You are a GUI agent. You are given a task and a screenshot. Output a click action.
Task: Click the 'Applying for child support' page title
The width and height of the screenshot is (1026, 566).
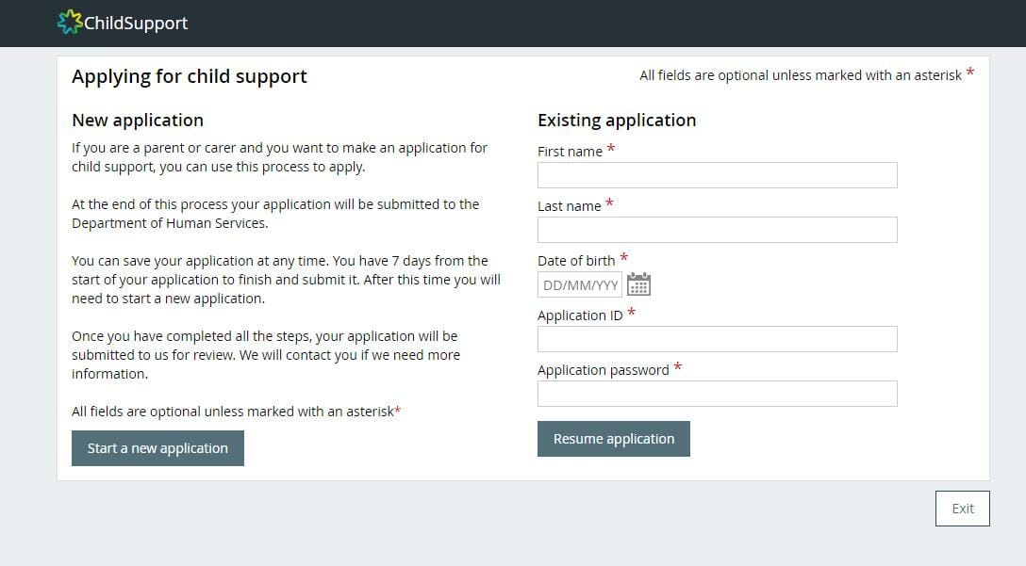(x=190, y=76)
